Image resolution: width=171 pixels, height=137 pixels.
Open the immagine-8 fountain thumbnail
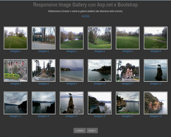click(43, 71)
